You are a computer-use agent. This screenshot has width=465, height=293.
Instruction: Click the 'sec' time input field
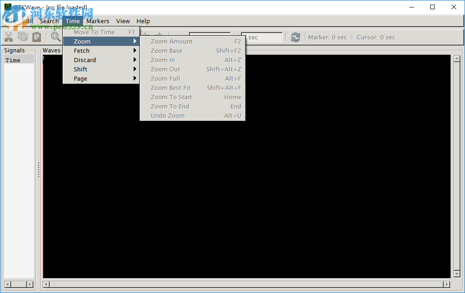point(263,38)
